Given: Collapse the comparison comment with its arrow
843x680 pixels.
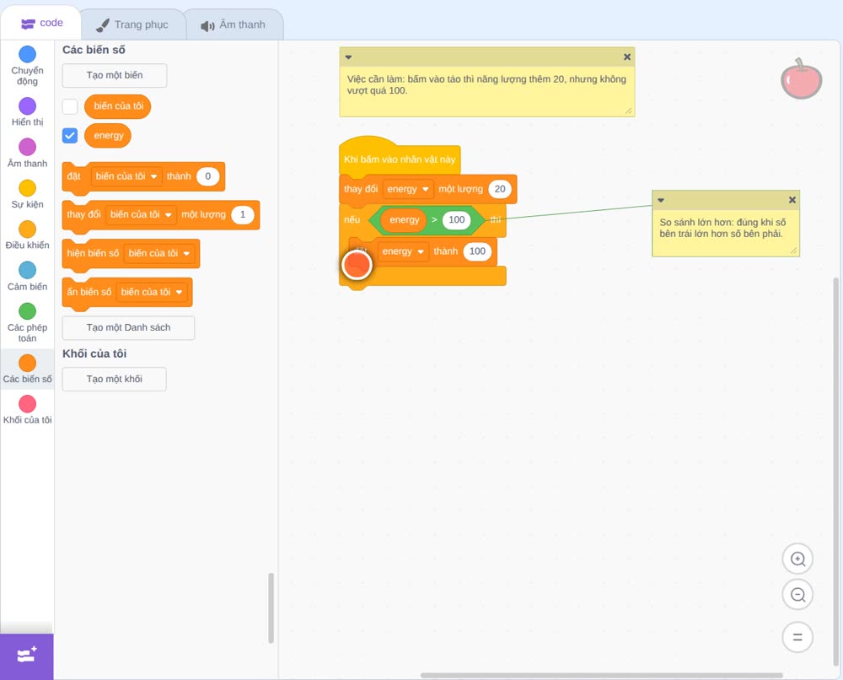Looking at the screenshot, I should coord(661,200).
